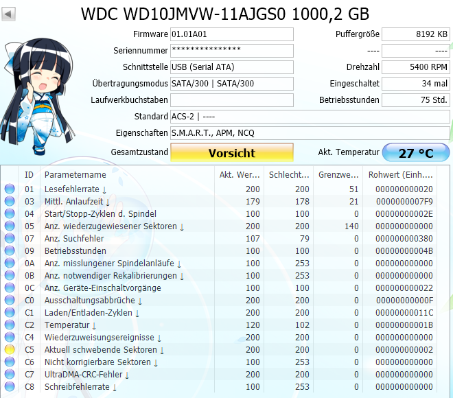Click the Schlecht... column header

(x=289, y=175)
